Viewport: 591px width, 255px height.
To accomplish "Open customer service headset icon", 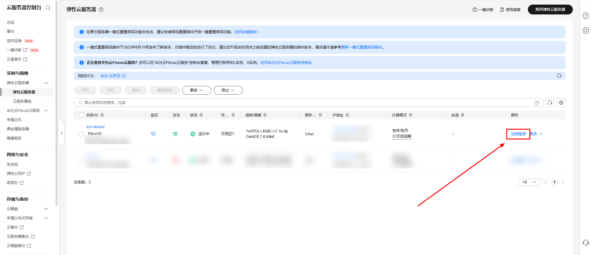I will 585,243.
